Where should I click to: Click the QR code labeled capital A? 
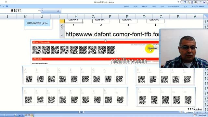pyautogui.click(x=29, y=79)
